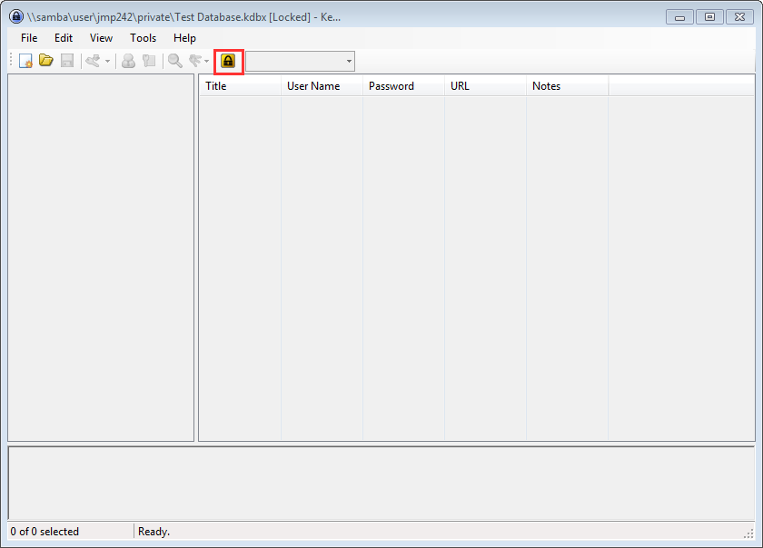Close the KeePass window

click(739, 17)
